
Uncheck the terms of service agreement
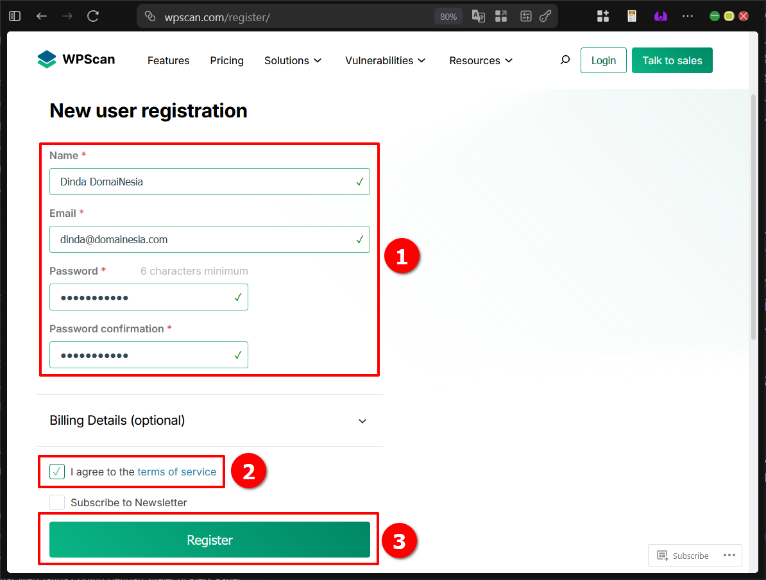click(56, 472)
